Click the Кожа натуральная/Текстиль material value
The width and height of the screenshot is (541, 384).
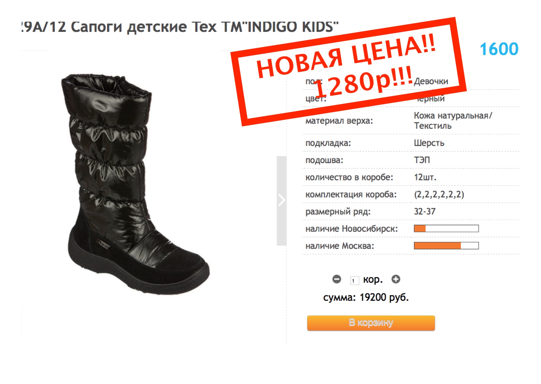click(x=453, y=121)
